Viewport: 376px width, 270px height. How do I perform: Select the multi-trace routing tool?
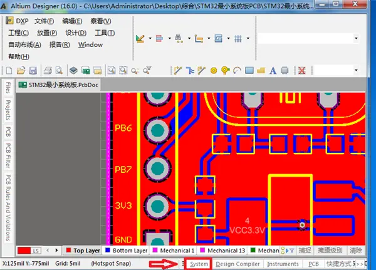pos(201,71)
